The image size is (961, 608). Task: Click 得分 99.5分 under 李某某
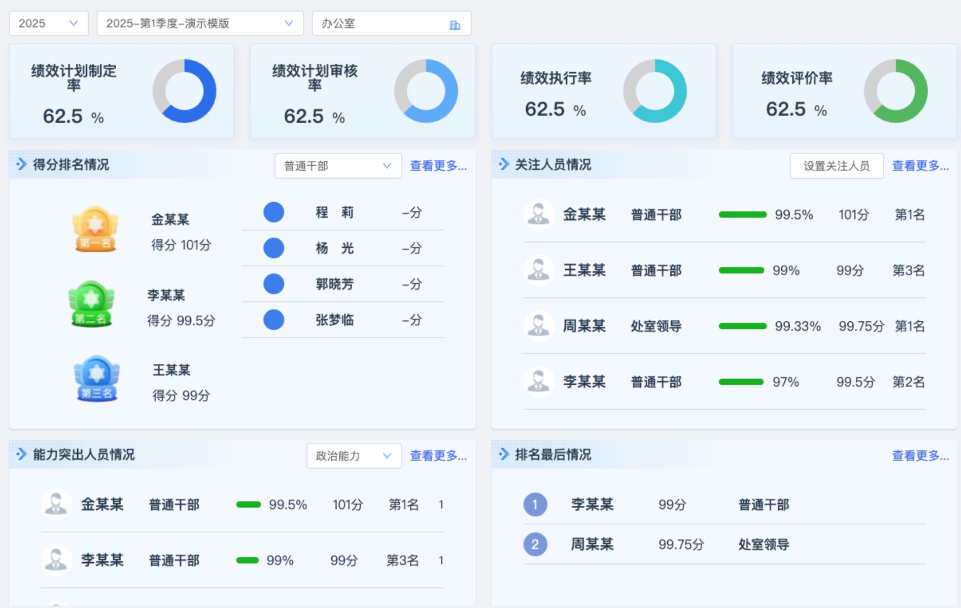click(x=181, y=320)
